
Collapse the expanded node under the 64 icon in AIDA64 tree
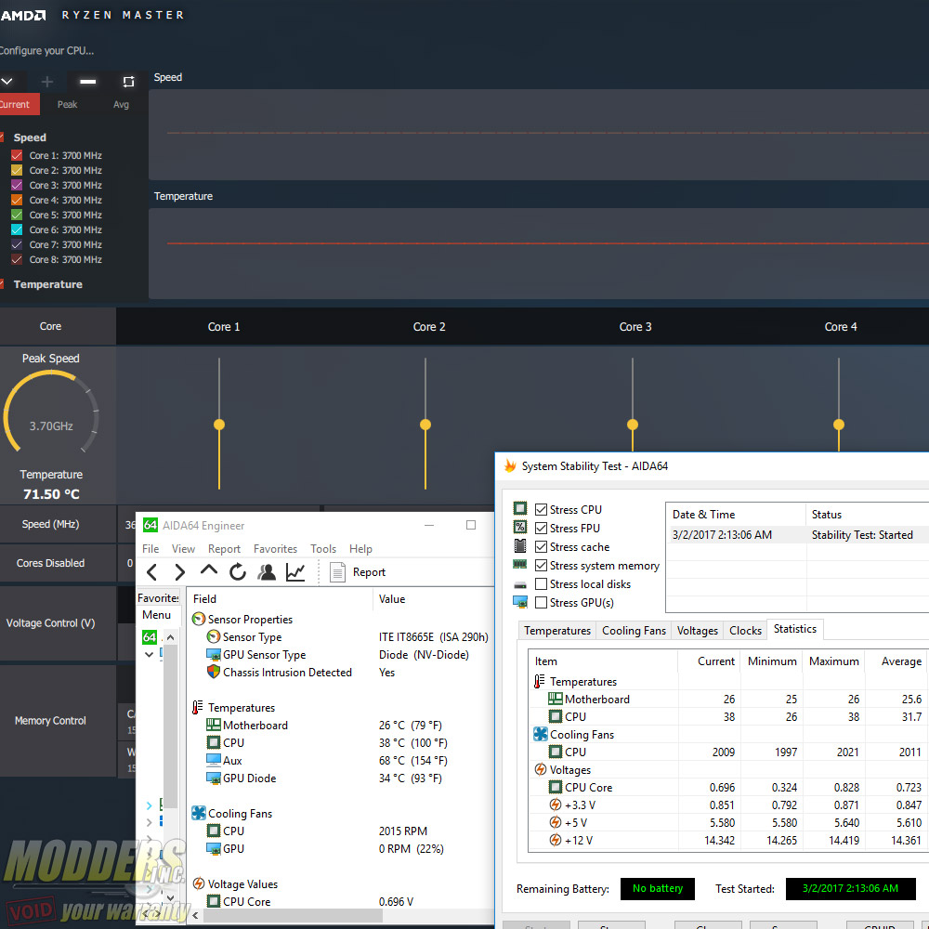click(x=150, y=654)
